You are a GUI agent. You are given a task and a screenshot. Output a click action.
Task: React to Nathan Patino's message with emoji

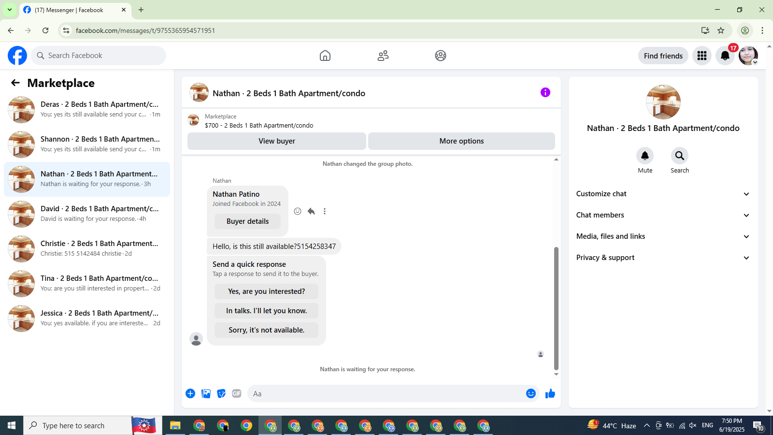click(298, 211)
